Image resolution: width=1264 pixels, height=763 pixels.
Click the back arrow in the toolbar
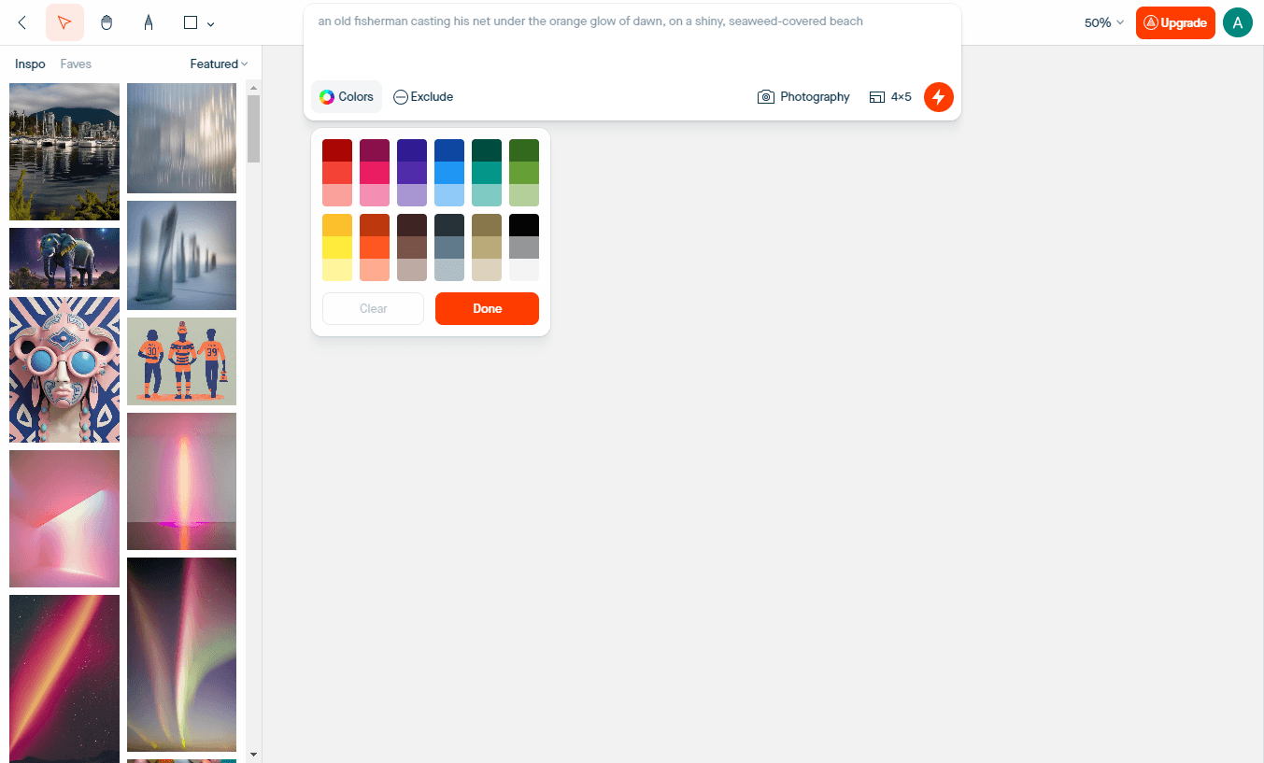(21, 21)
